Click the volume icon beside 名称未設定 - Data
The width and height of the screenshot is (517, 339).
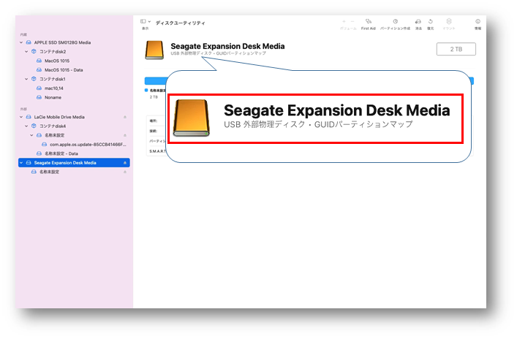click(39, 153)
